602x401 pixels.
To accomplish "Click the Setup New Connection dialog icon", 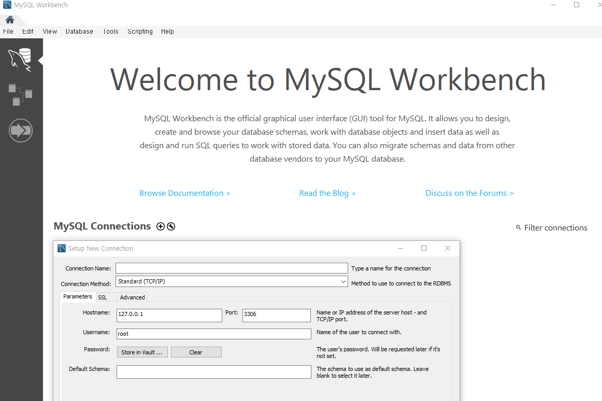I will (x=62, y=249).
